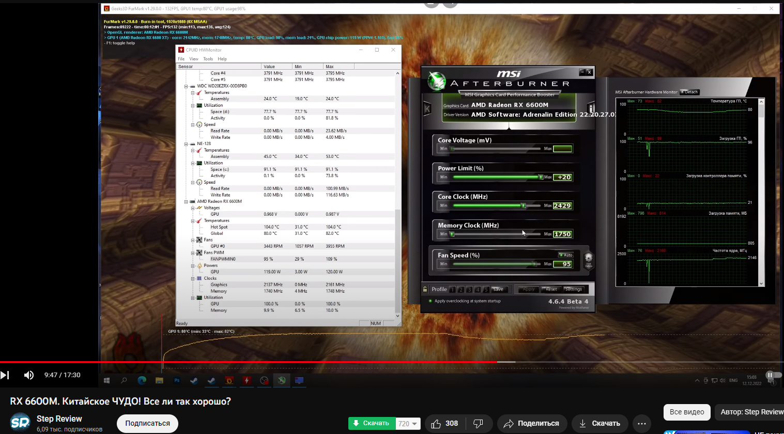Collapse the NE-128 drive node
This screenshot has width=784, height=434.
tap(186, 144)
